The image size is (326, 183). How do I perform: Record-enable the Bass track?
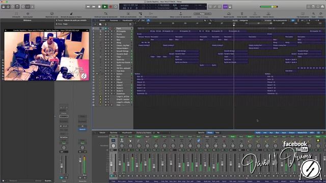click(111, 40)
